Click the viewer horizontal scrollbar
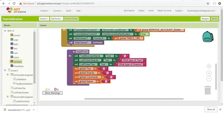Screen dimensions: 223x113 [x=134, y=99]
